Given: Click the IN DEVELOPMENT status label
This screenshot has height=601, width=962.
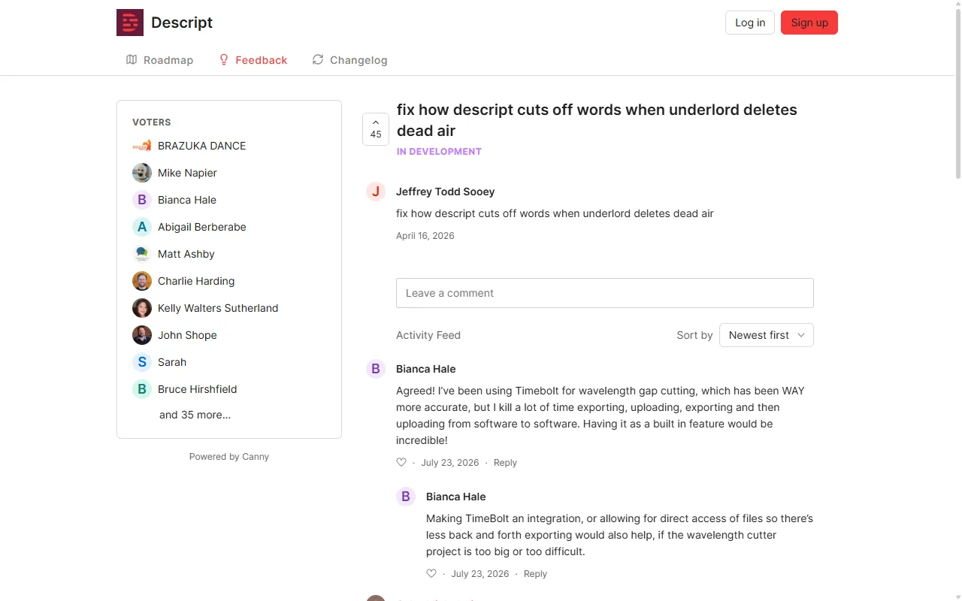Looking at the screenshot, I should [439, 152].
